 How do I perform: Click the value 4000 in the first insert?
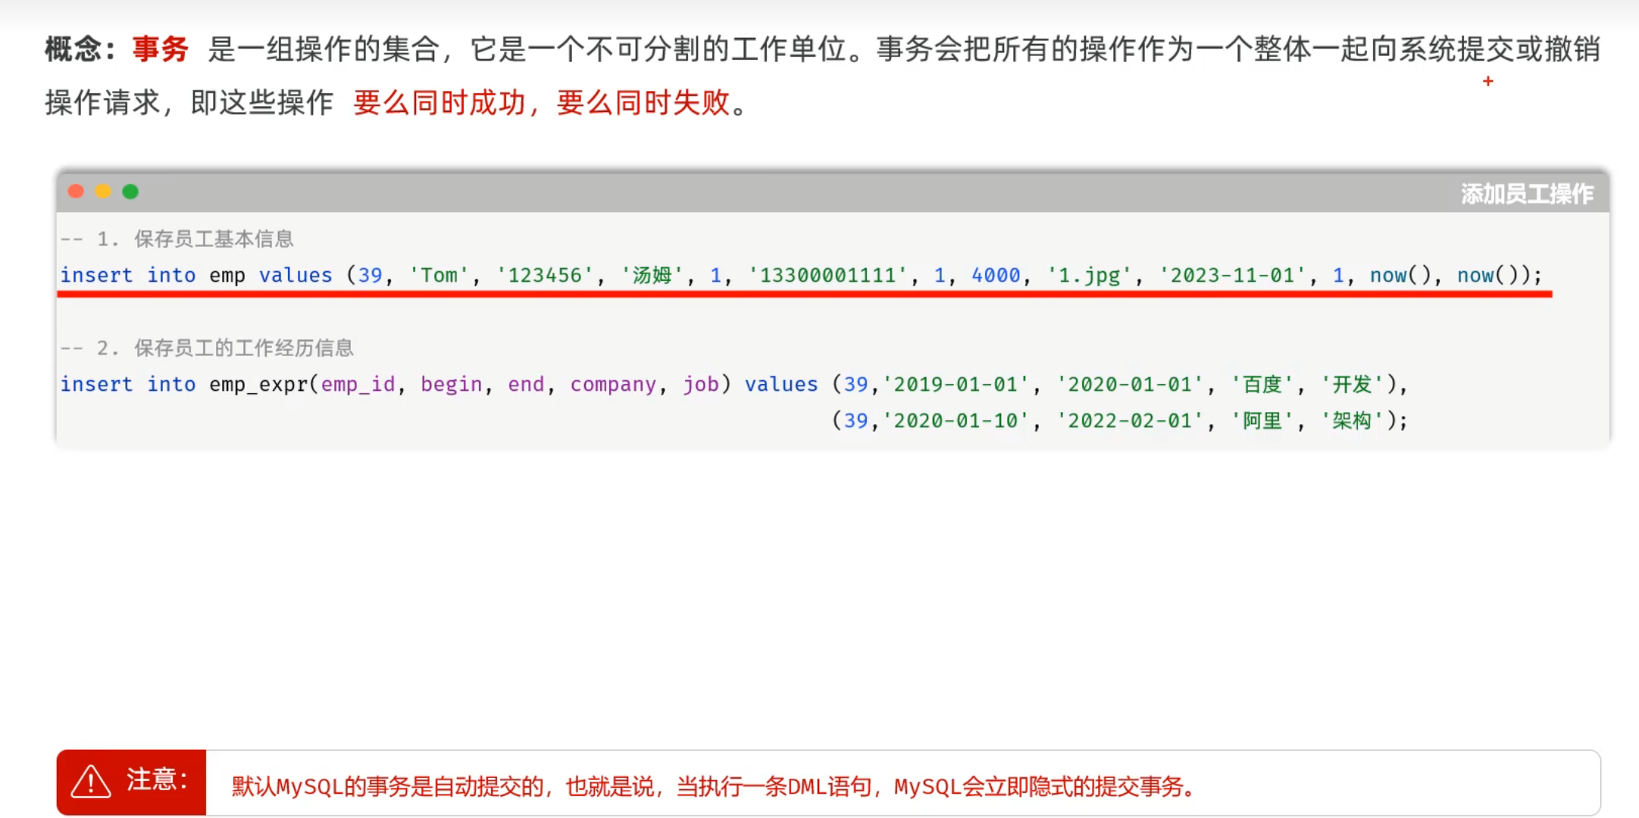996,275
